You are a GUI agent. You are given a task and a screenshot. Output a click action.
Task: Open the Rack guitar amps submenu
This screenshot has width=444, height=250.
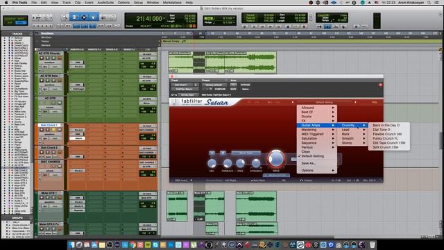(353, 134)
